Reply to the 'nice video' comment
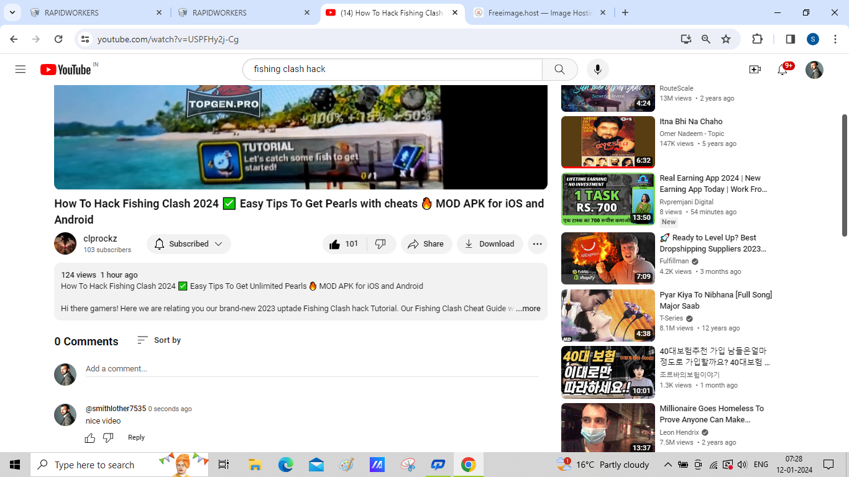This screenshot has width=849, height=477. tap(136, 438)
